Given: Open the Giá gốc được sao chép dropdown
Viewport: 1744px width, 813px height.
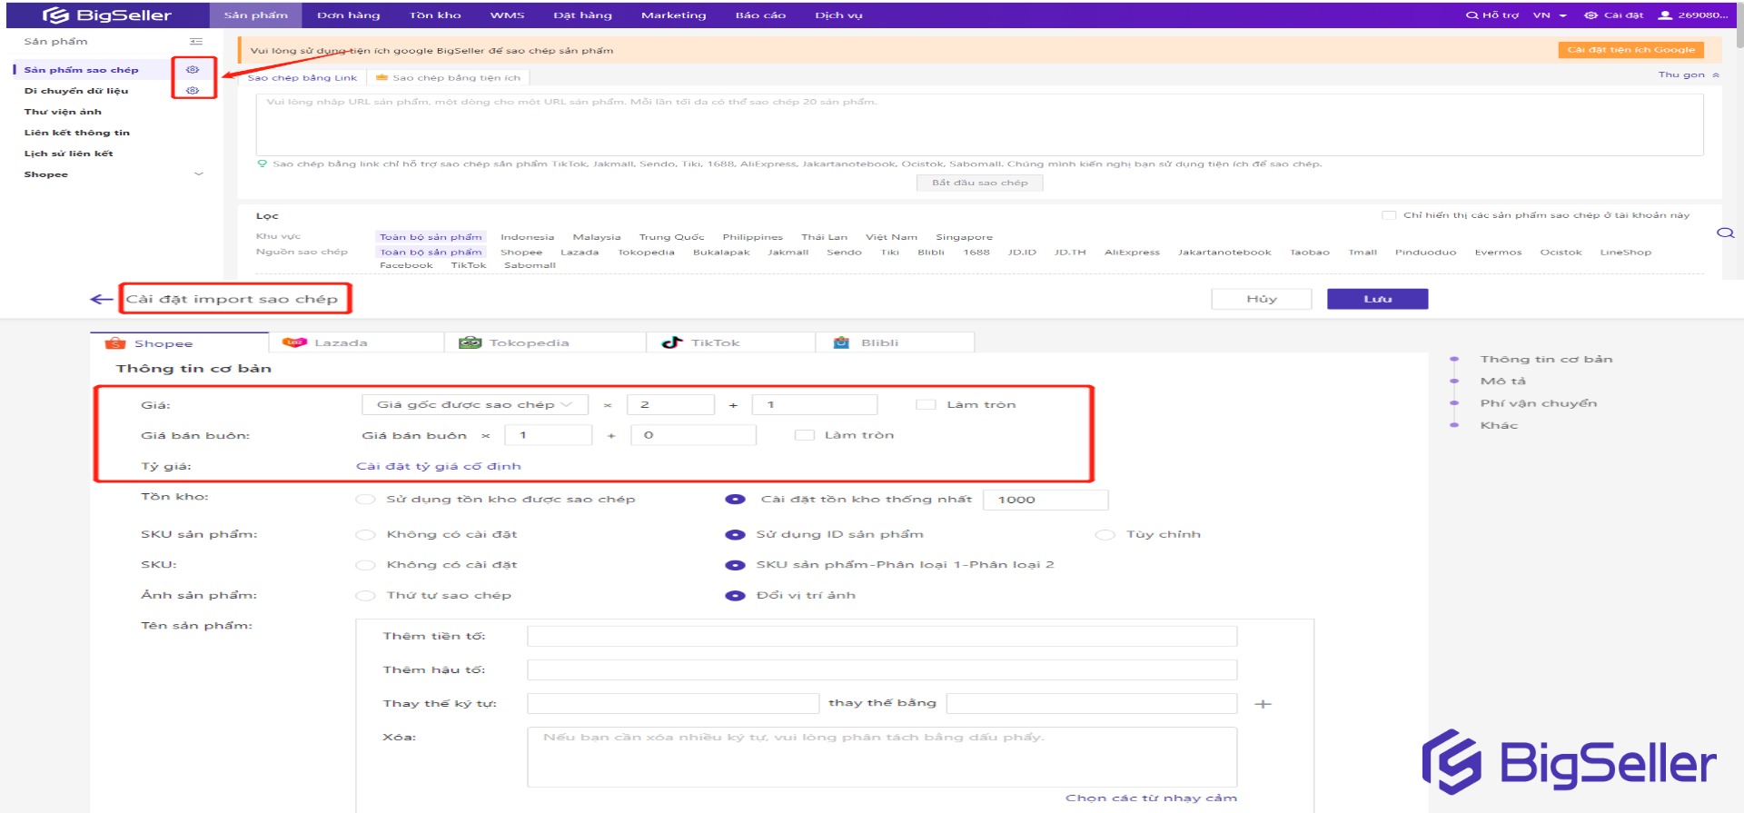Looking at the screenshot, I should point(474,405).
